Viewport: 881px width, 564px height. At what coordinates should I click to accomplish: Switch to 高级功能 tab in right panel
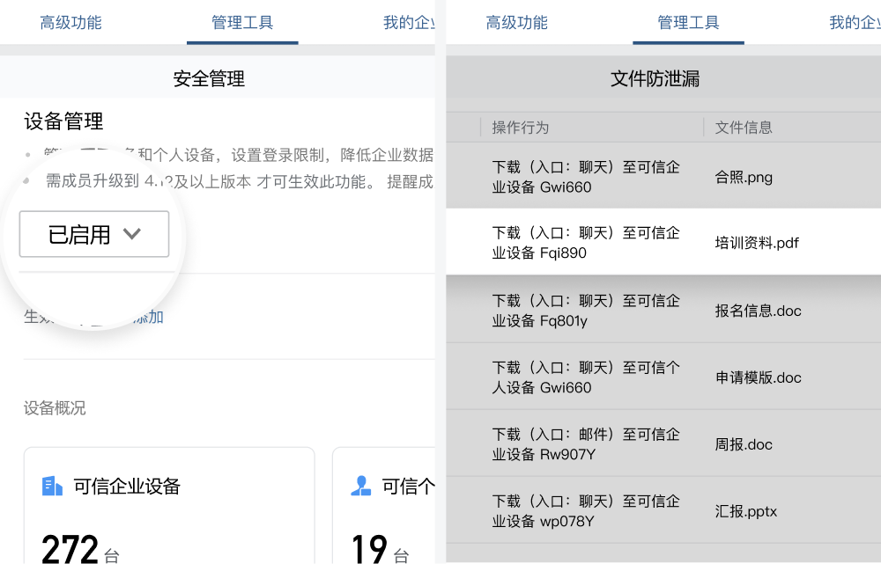pos(516,23)
